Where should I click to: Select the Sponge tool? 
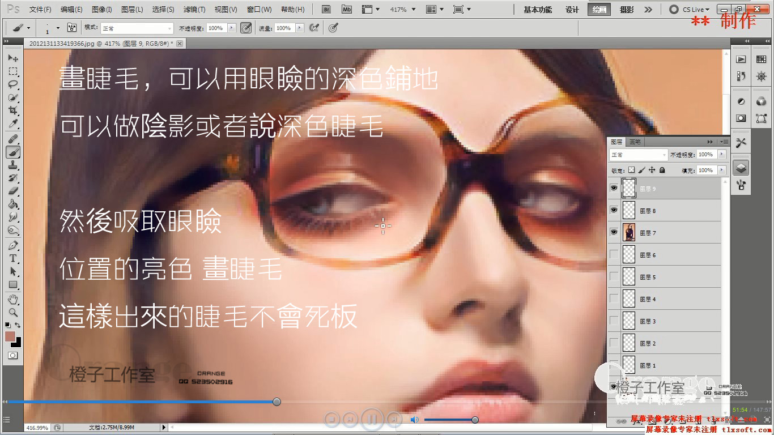[x=13, y=230]
